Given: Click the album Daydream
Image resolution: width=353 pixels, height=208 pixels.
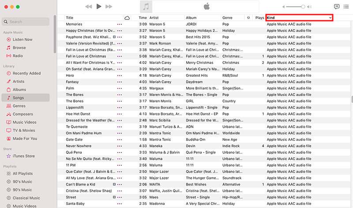Looking at the screenshot, I should [x=194, y=82].
